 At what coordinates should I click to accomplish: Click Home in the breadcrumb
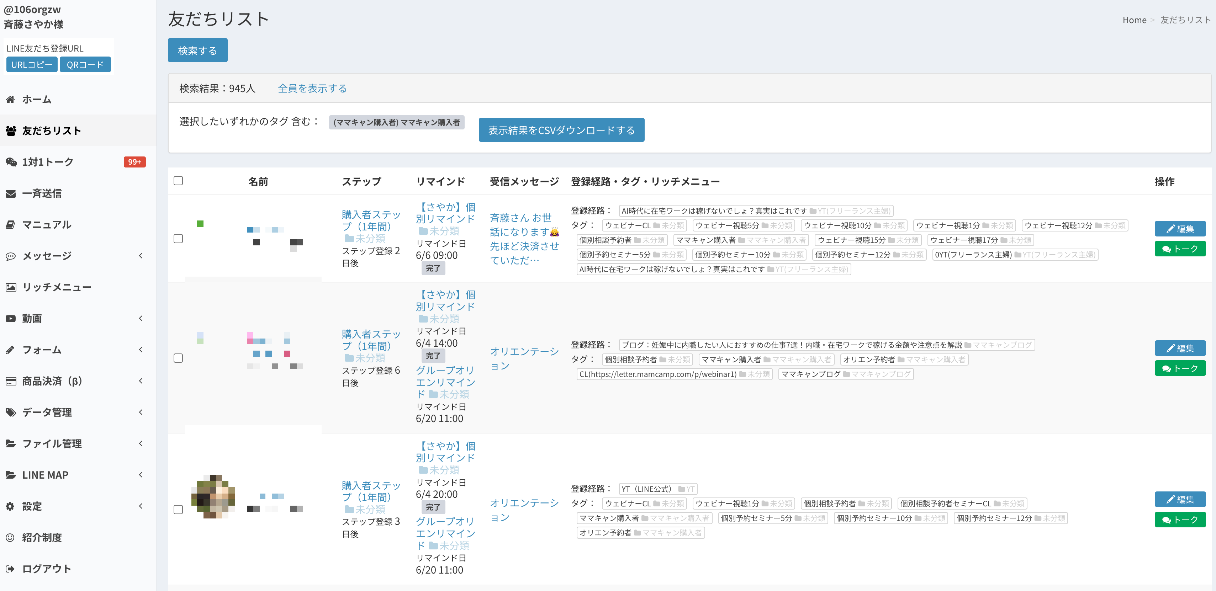coord(1134,20)
